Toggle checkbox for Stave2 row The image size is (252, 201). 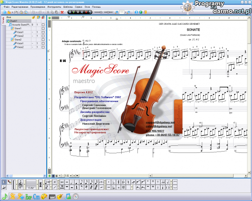tap(43, 40)
